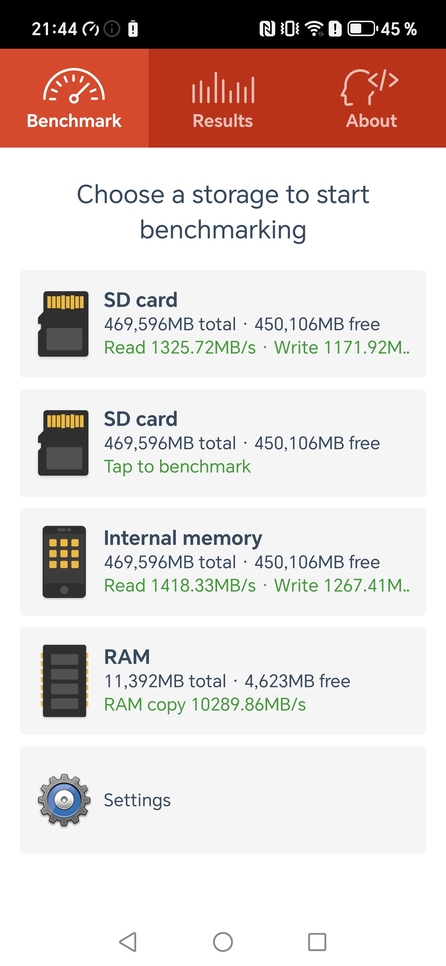This screenshot has height=966, width=446.
Task: Open the Benchmark tab
Action: pyautogui.click(x=74, y=120)
